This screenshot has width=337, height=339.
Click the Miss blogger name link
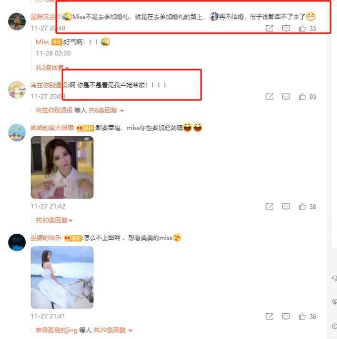pos(43,42)
